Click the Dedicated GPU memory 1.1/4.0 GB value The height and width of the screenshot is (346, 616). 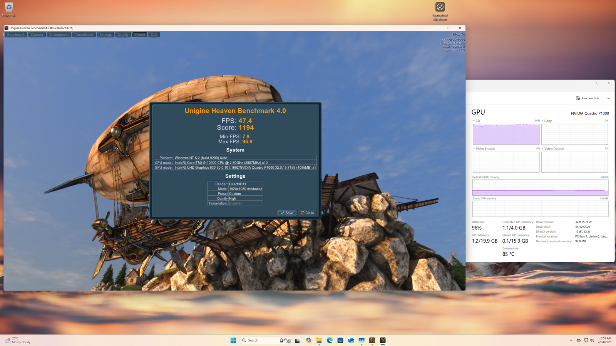pyautogui.click(x=514, y=228)
